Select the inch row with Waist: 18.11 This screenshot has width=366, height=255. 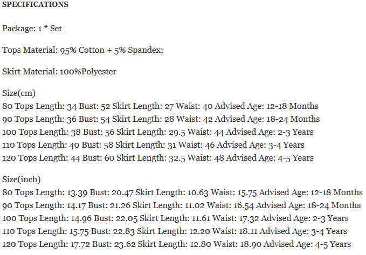[175, 231]
